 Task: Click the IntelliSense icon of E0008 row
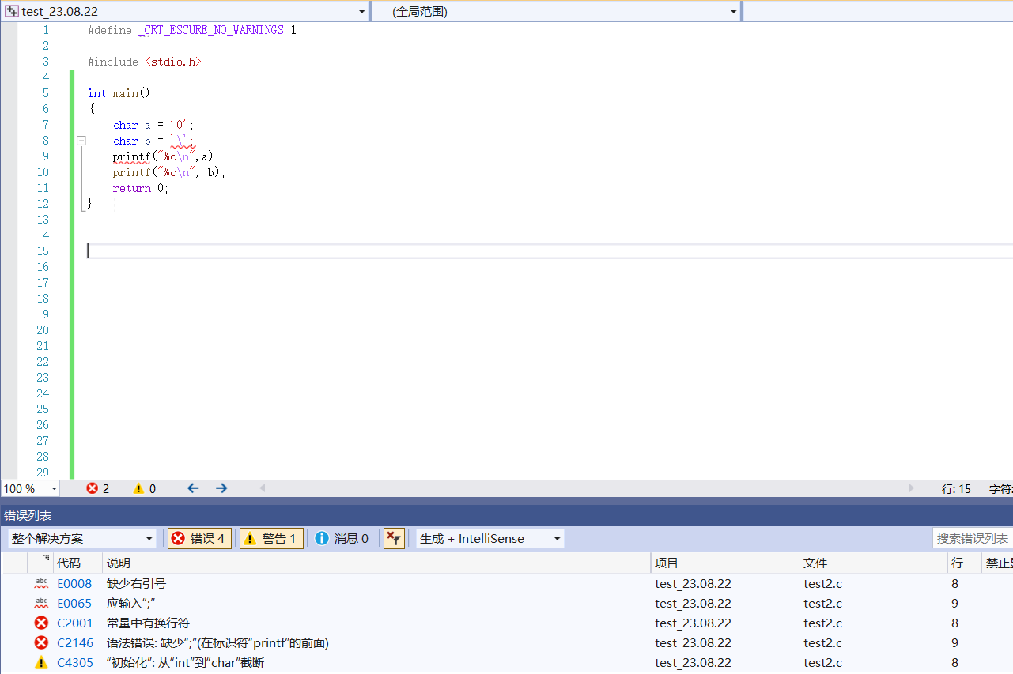(41, 583)
